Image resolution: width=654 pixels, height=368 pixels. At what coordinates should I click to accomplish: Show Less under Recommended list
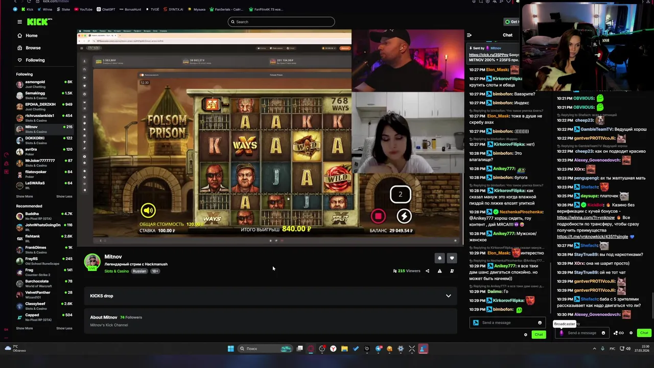[64, 328]
